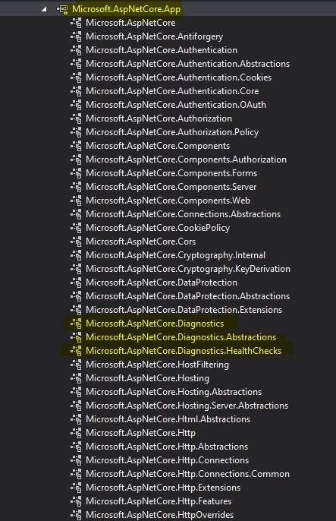
Task: Select Microsoft.AspNetCore.CookiePolicy entry
Action: 158,228
